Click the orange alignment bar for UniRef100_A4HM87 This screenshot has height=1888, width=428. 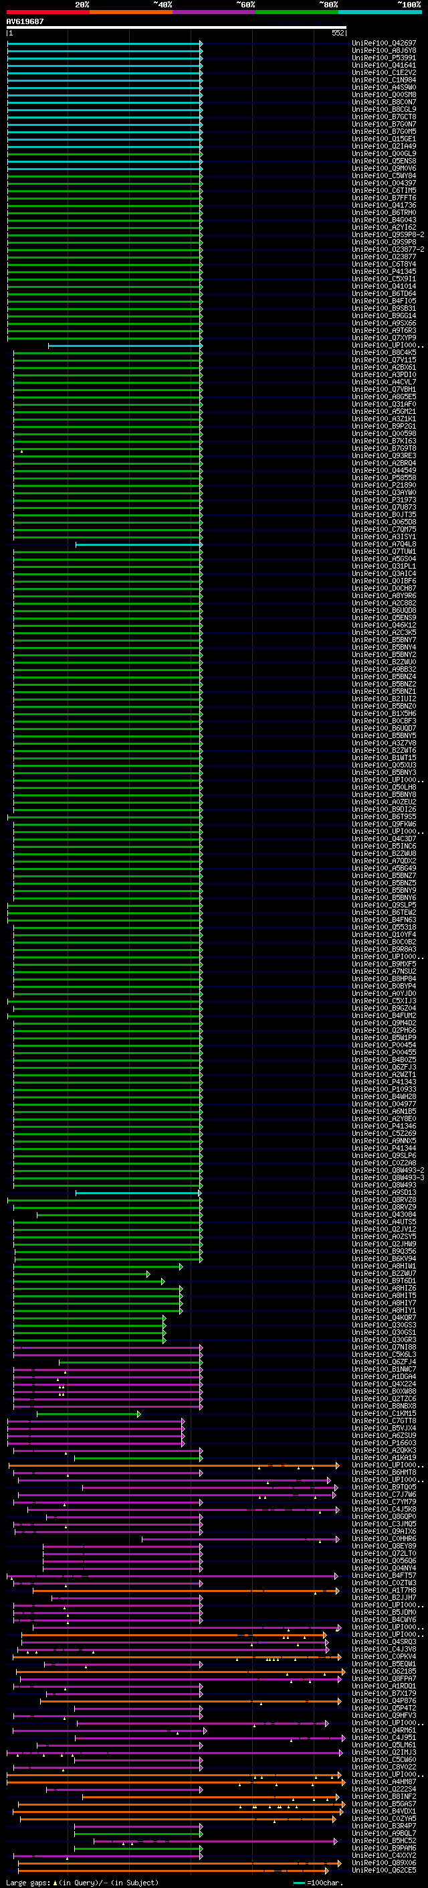point(176,1782)
